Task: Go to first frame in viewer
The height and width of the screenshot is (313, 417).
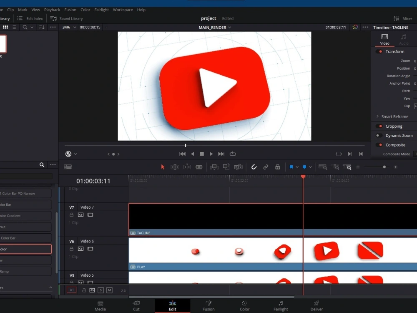Action: pyautogui.click(x=183, y=154)
